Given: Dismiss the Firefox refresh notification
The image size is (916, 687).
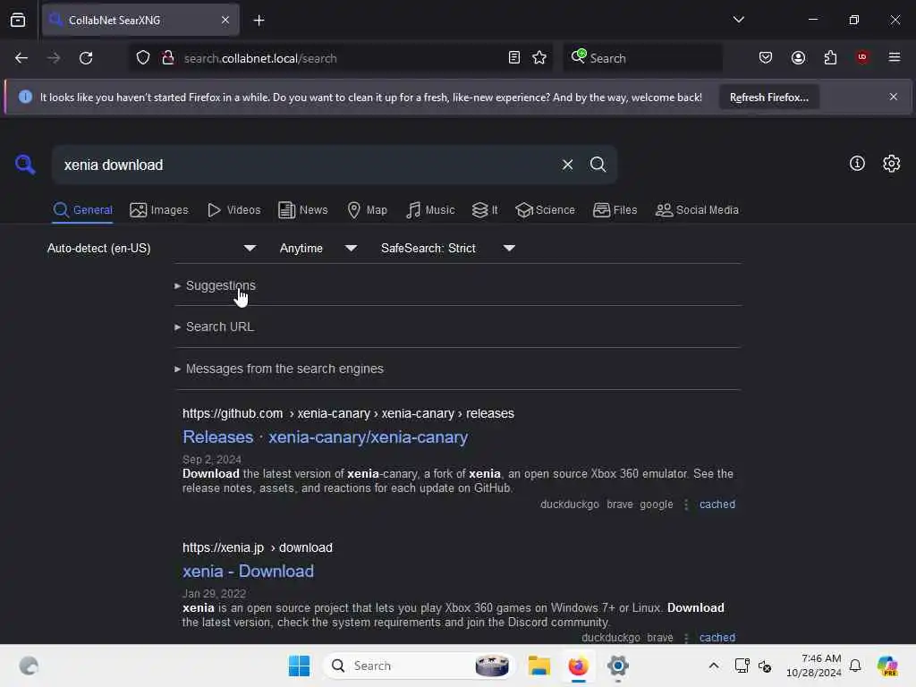Looking at the screenshot, I should pos(894,97).
